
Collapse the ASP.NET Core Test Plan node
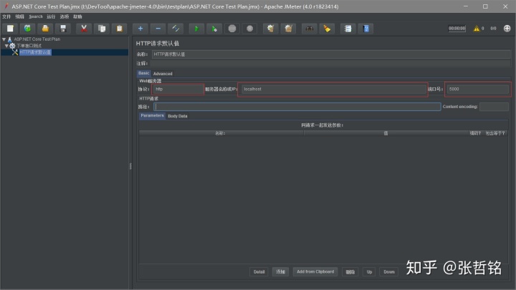tap(4, 39)
